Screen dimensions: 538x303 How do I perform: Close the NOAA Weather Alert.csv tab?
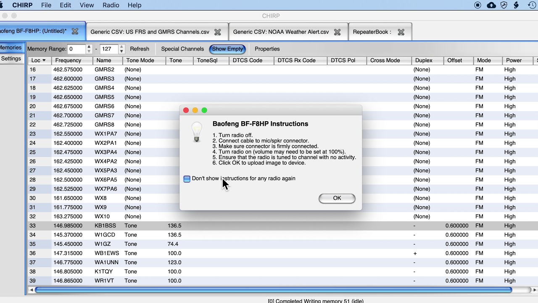(x=337, y=32)
